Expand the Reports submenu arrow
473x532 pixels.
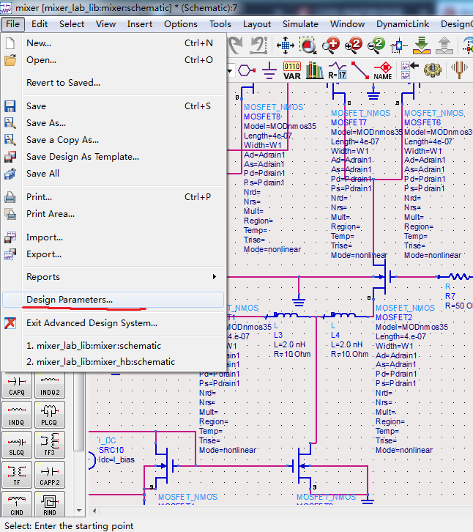pyautogui.click(x=215, y=276)
